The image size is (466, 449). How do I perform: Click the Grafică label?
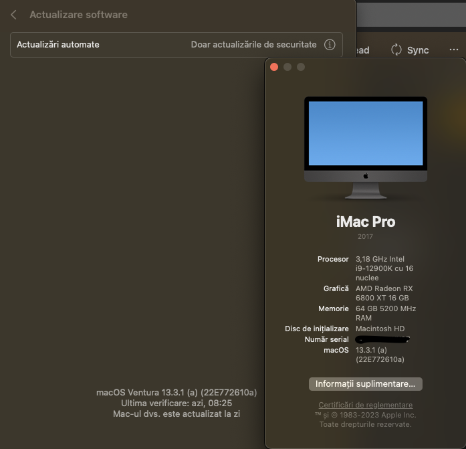(x=336, y=288)
